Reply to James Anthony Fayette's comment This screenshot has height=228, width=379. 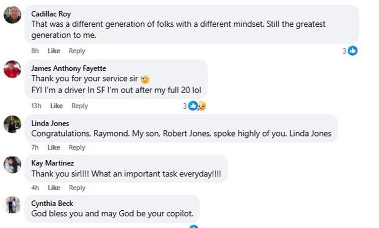click(80, 106)
